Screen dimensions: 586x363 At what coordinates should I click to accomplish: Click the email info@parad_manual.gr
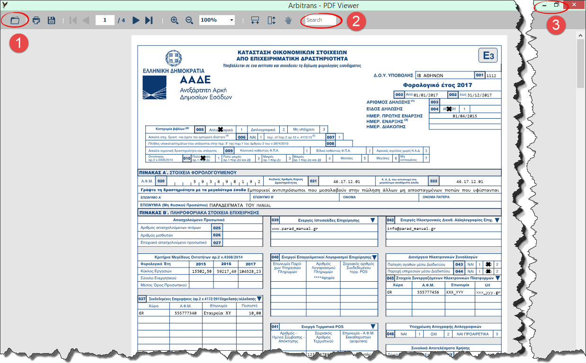410,229
